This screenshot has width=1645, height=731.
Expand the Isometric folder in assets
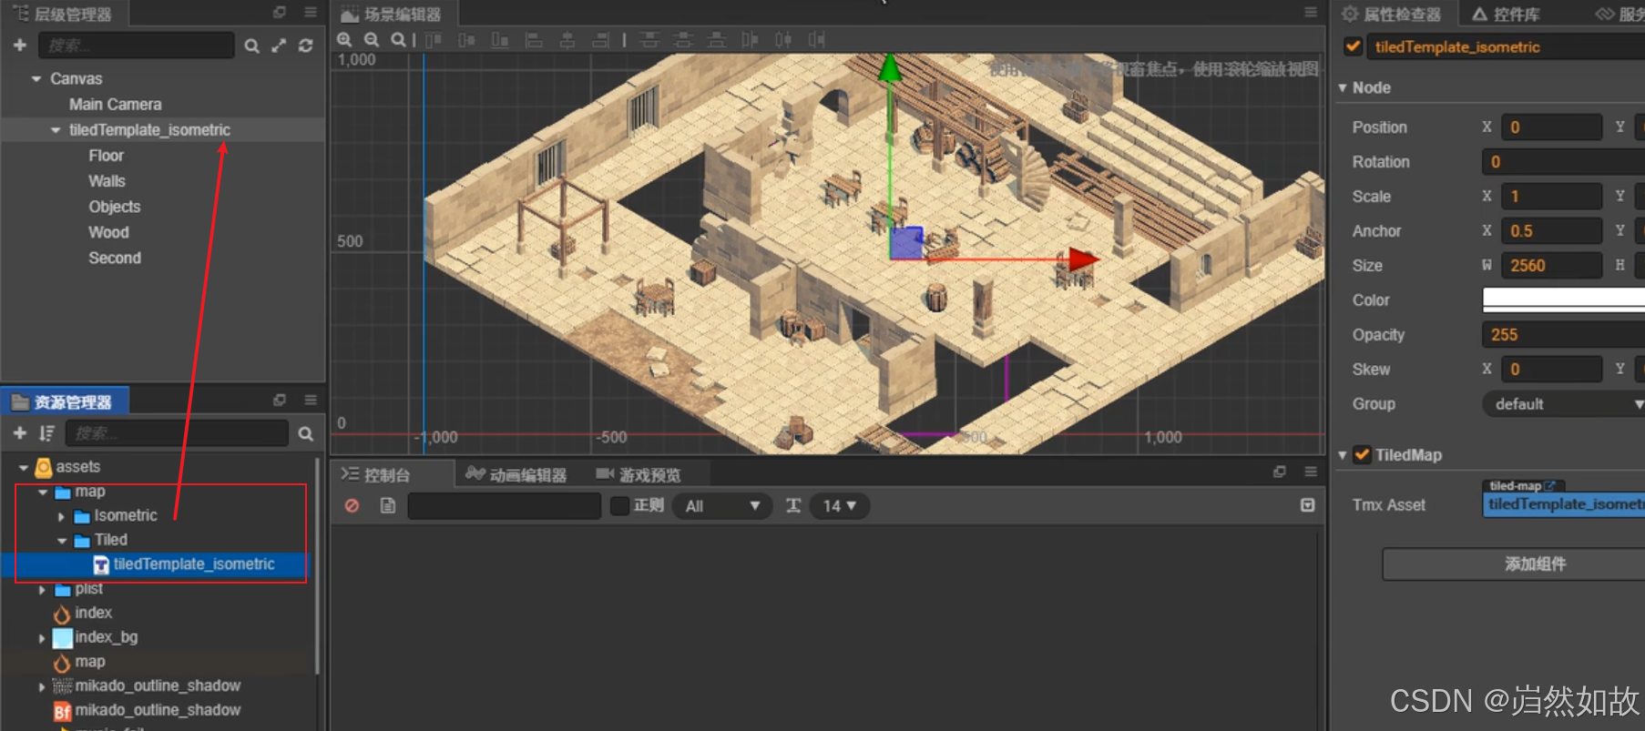[x=61, y=517]
